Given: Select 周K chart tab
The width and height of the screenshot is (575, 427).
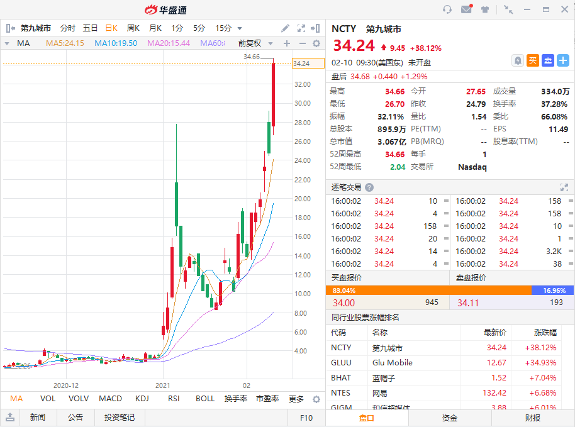Looking at the screenshot, I should click(133, 28).
